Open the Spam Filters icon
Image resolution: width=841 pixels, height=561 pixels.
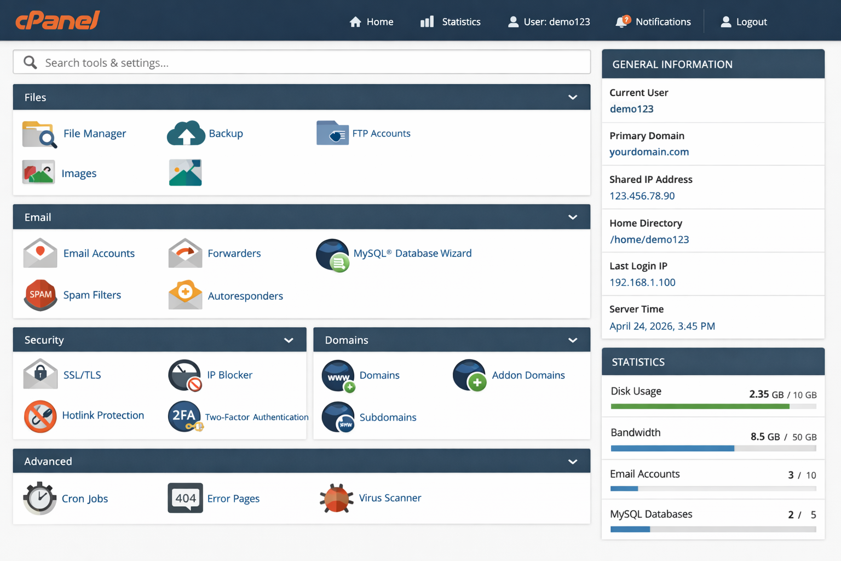[40, 295]
